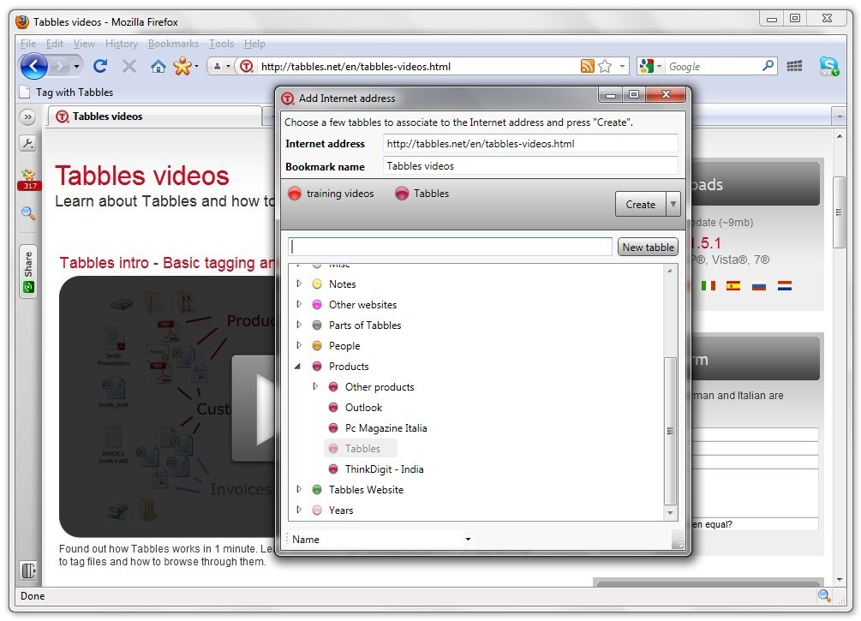Open the Bookmarks menu
This screenshot has width=861, height=621.
(173, 44)
